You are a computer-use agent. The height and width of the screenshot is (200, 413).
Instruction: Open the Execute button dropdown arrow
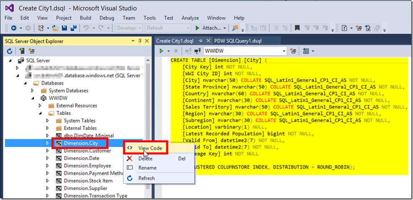coord(169,51)
